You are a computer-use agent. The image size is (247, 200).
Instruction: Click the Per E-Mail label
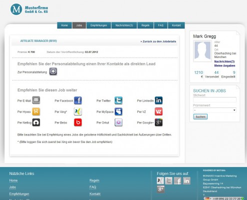click(x=24, y=100)
